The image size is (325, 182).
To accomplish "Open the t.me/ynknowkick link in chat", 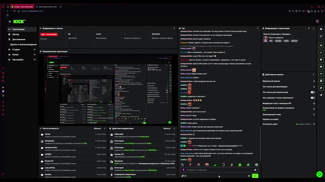I will click(228, 146).
